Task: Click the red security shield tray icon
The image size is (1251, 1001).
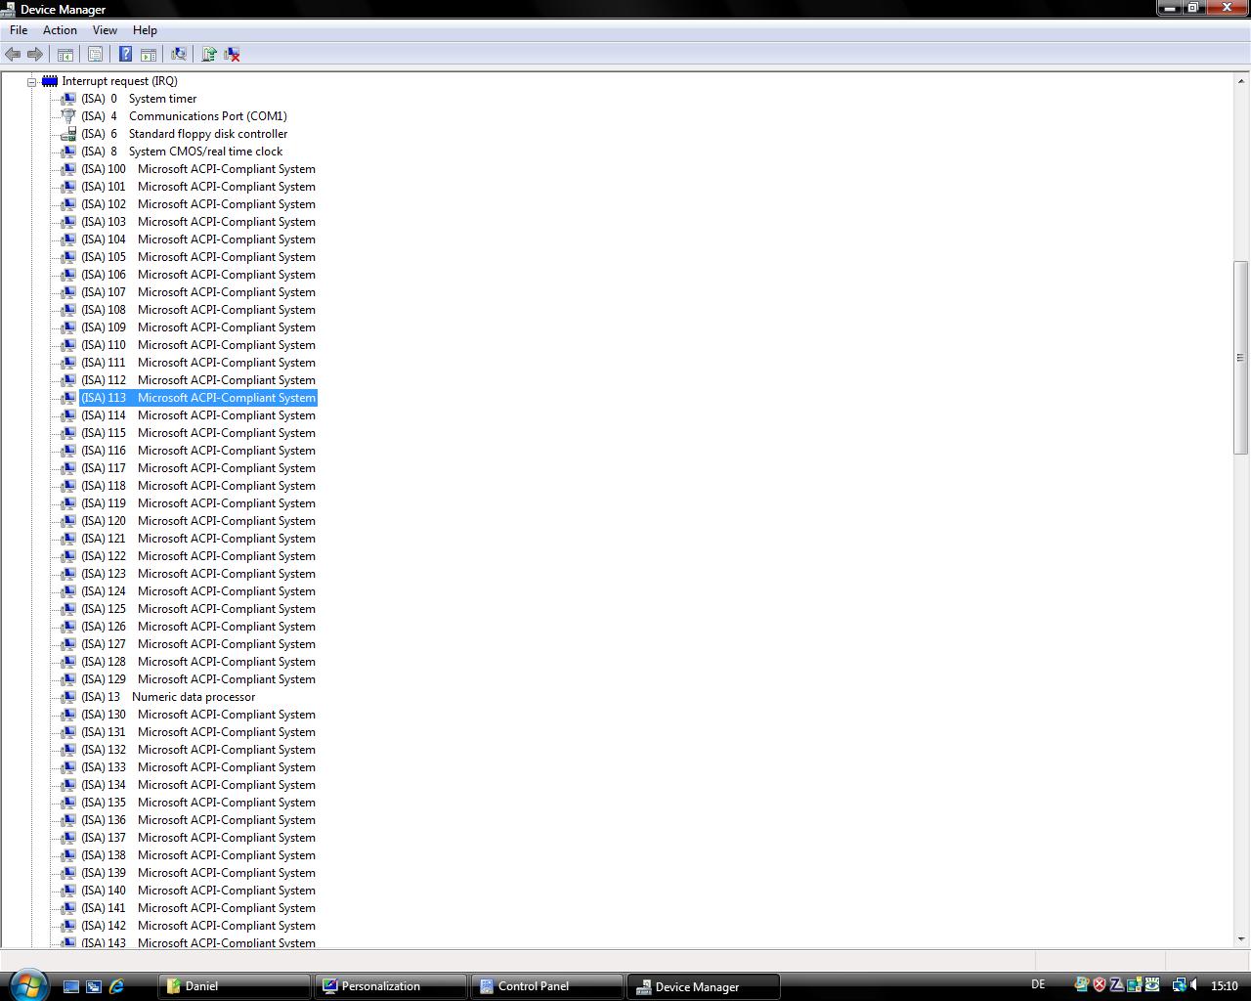Action: (1100, 985)
